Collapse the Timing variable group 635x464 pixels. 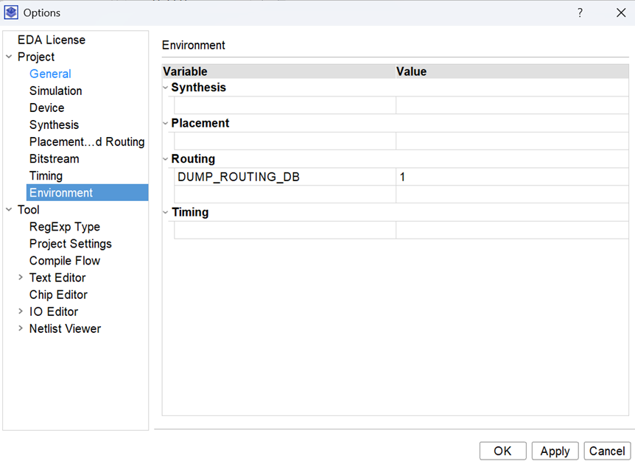[x=166, y=212]
